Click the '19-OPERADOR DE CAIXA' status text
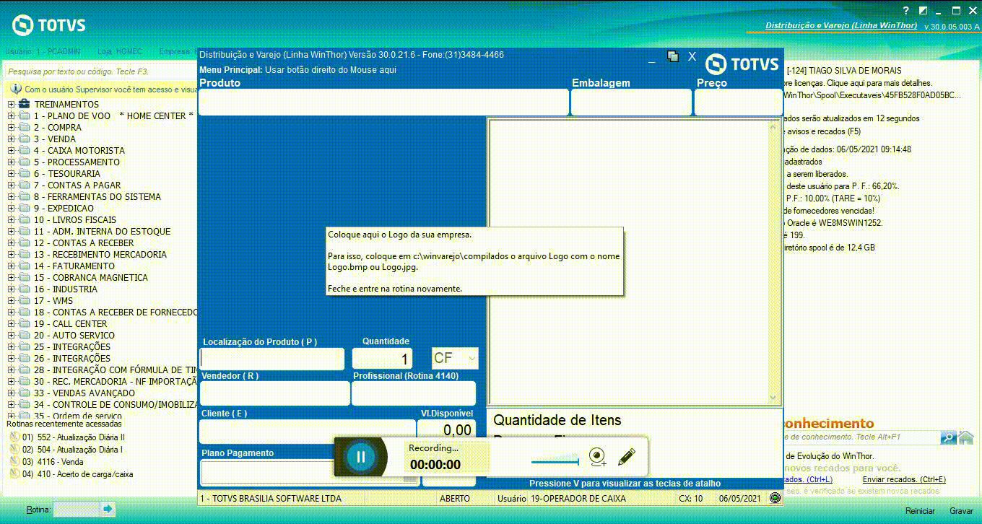 (578, 499)
